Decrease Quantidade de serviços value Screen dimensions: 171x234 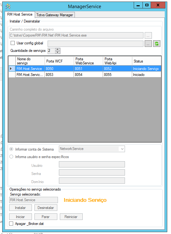[x=58, y=52]
